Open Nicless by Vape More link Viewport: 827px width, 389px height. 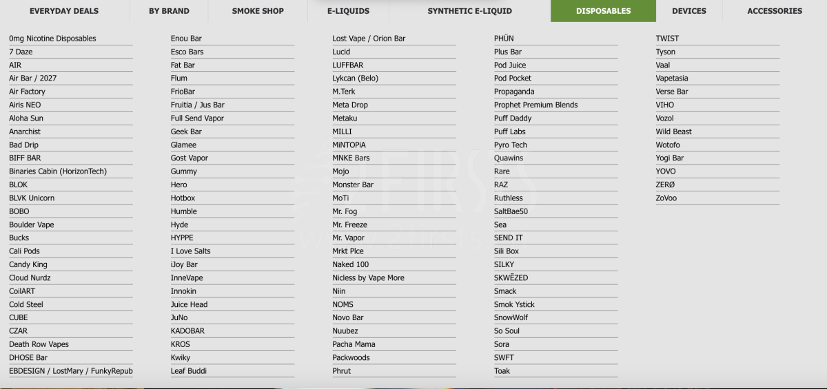pyautogui.click(x=368, y=278)
